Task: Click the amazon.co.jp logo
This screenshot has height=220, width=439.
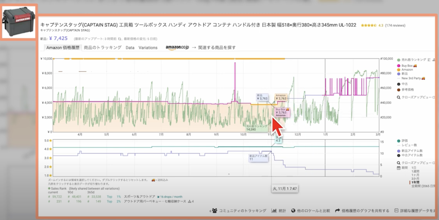Action: pyautogui.click(x=177, y=47)
